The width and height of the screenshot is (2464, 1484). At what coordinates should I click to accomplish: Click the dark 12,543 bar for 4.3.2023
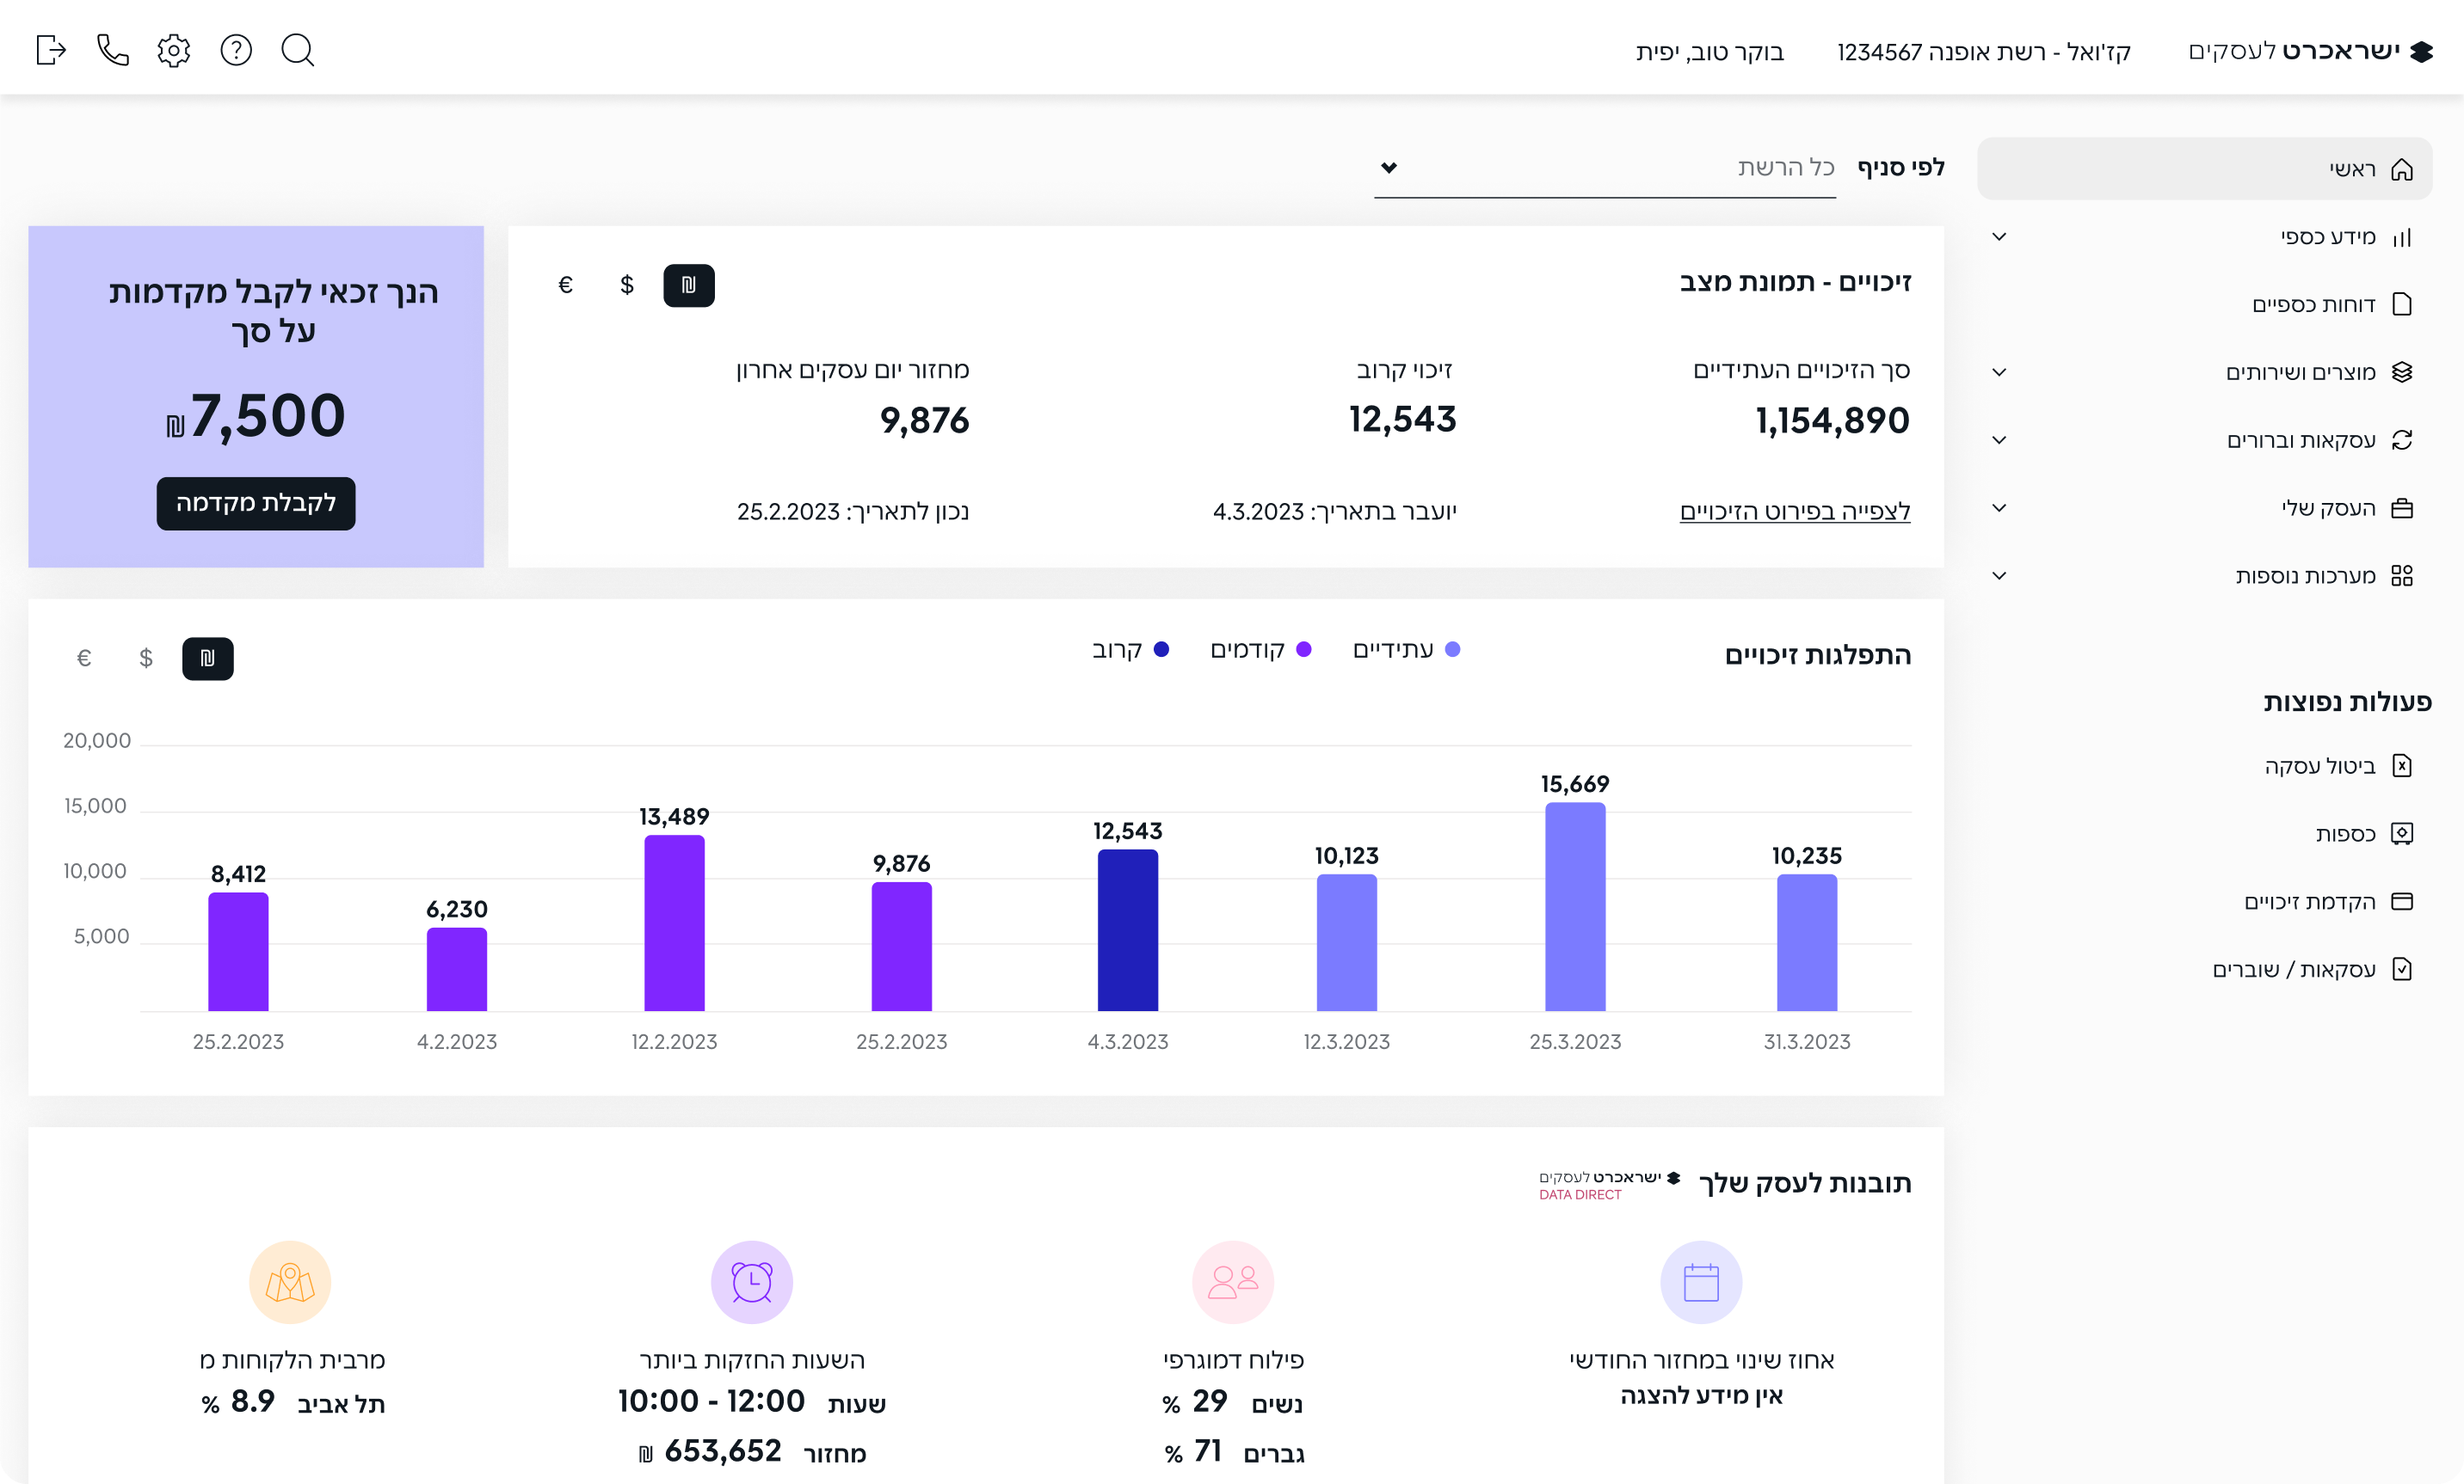[x=1128, y=930]
